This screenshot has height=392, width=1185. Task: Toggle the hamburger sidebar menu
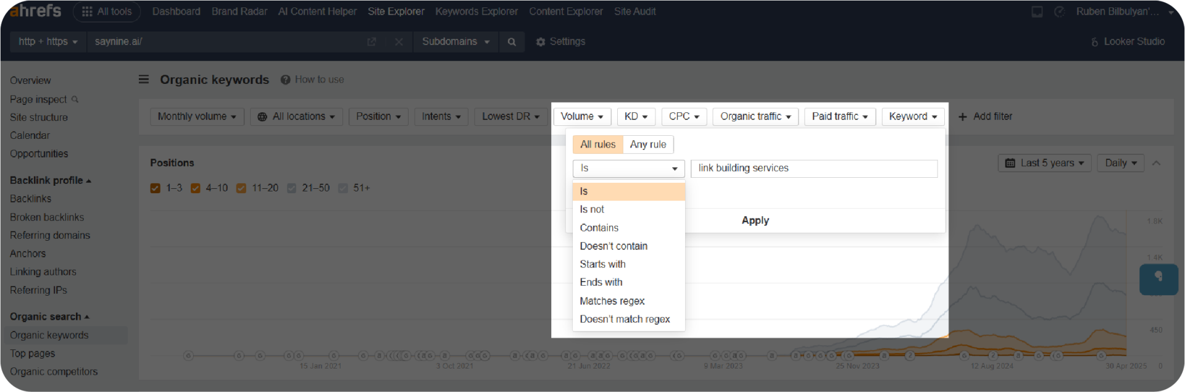pyautogui.click(x=144, y=80)
